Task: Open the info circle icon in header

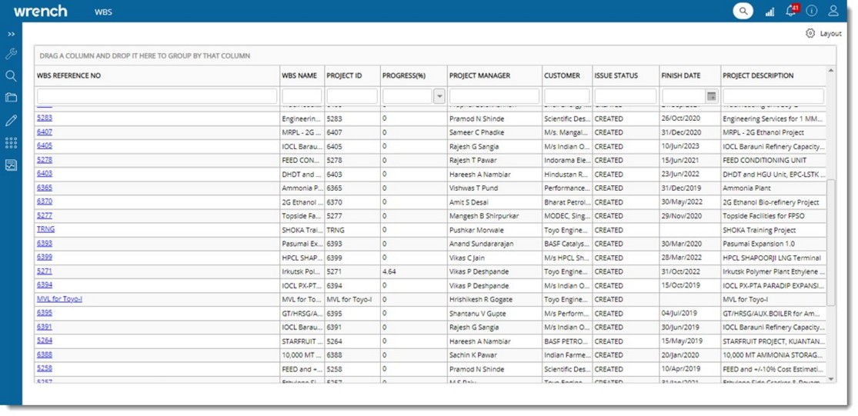Action: pyautogui.click(x=812, y=12)
